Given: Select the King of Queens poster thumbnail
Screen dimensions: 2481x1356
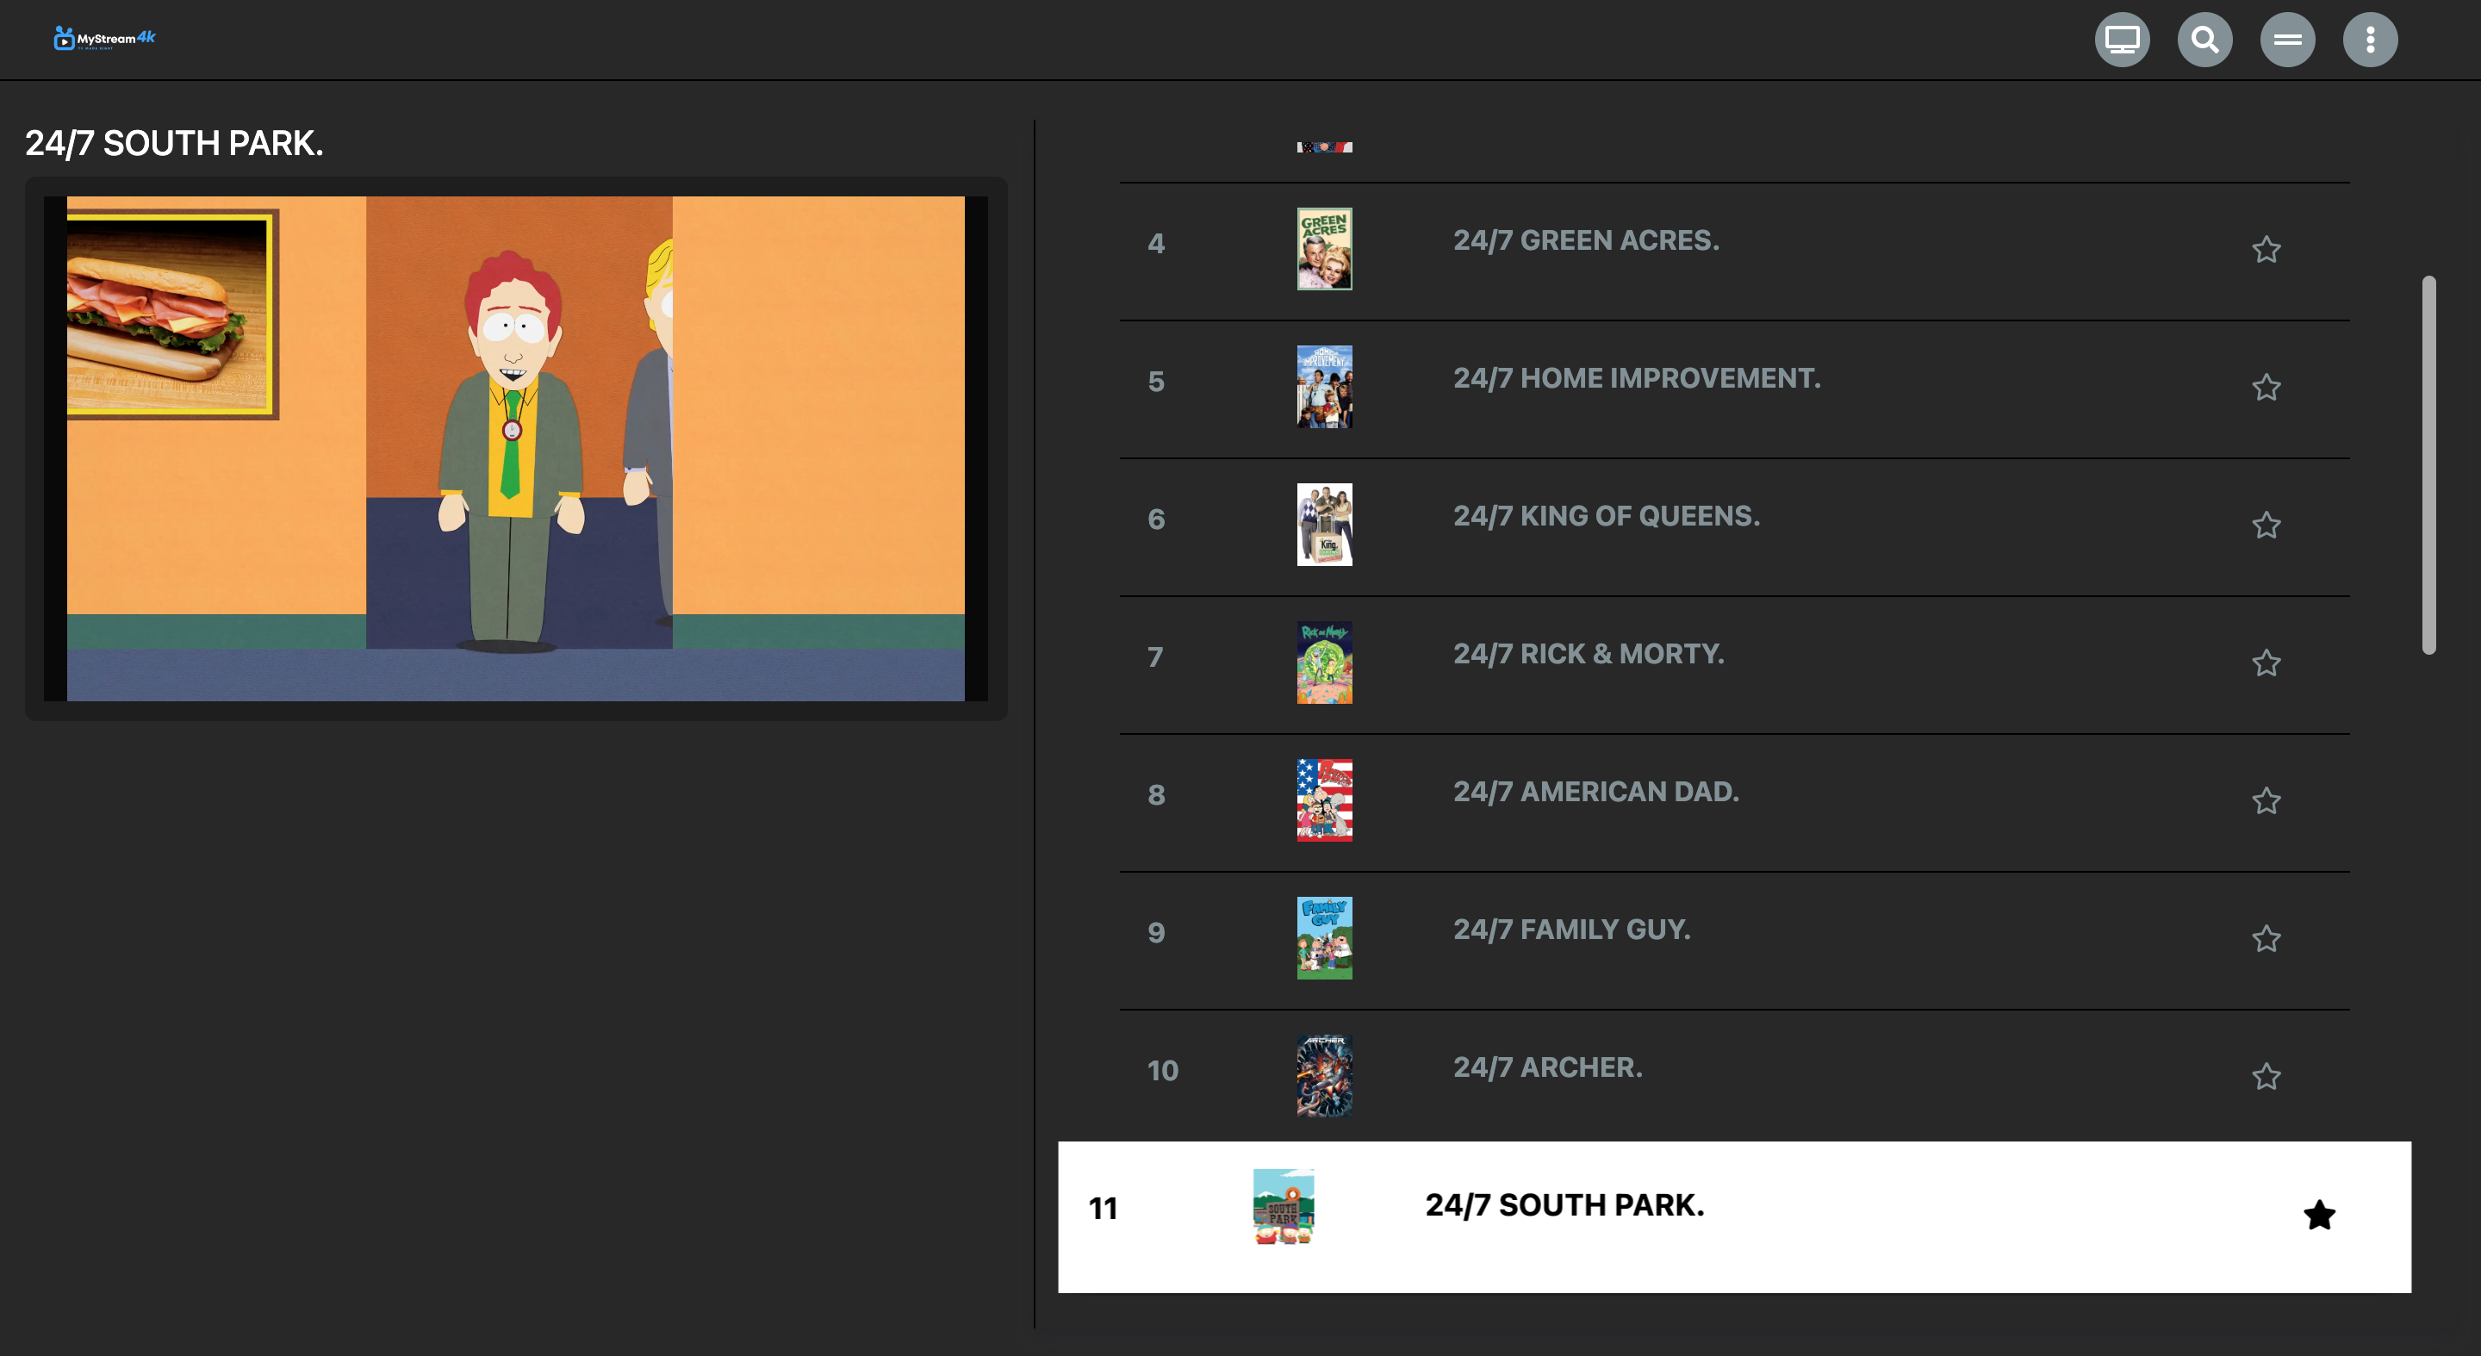Looking at the screenshot, I should tap(1324, 524).
